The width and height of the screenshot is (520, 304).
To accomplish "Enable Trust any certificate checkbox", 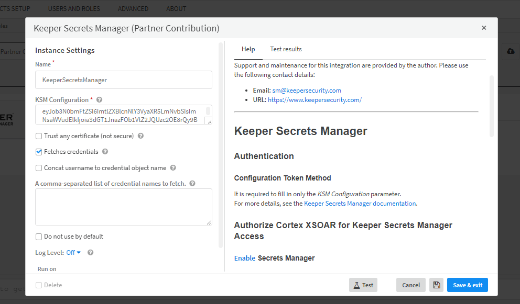I will tap(39, 136).
